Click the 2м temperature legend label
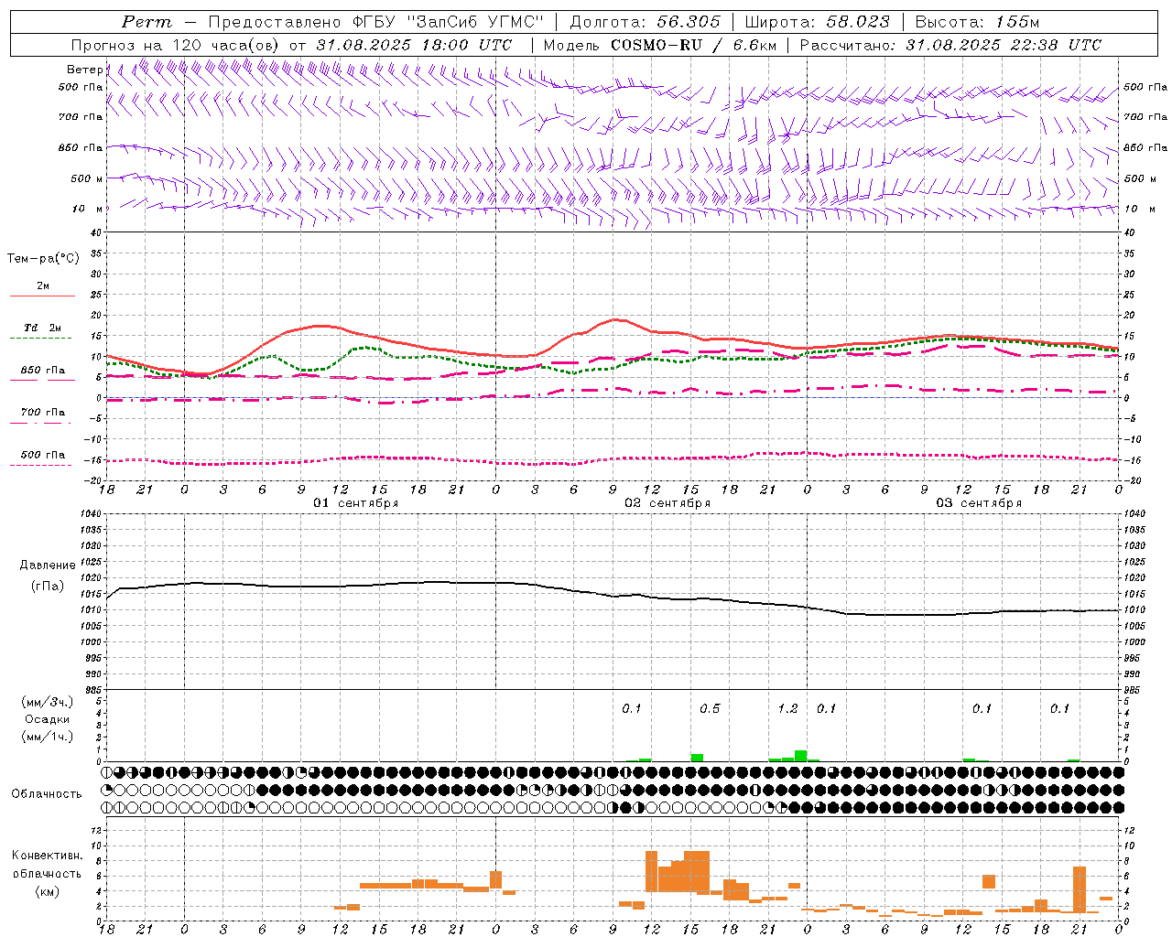This screenshot has height=937, width=1172. pyautogui.click(x=43, y=285)
